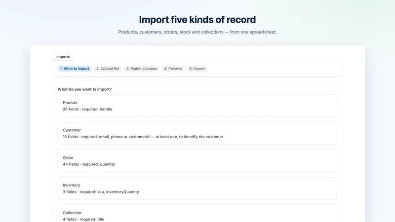Open step 4. Preview
Viewport: 395px width, 222px height.
(x=173, y=69)
